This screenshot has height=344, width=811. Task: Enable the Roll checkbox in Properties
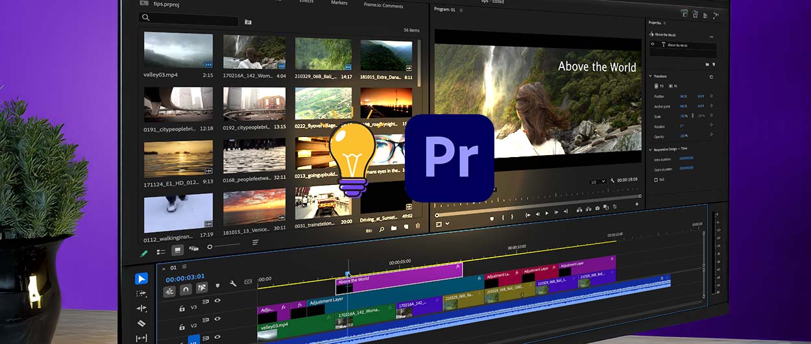pos(657,179)
